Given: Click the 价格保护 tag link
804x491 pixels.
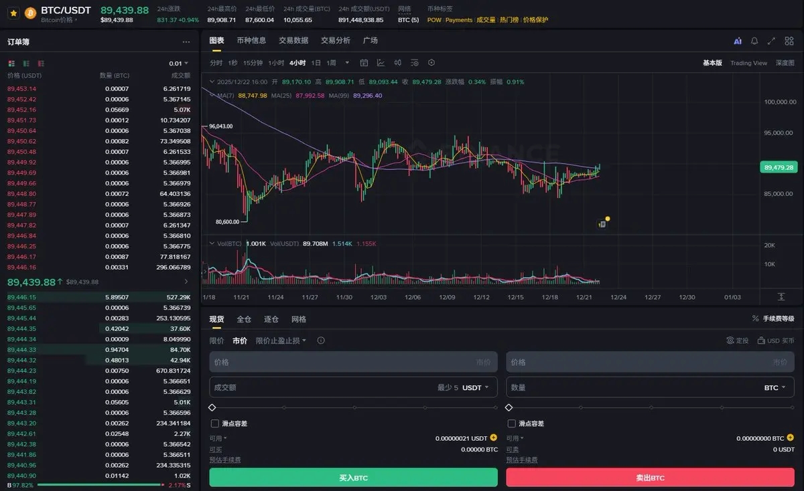Looking at the screenshot, I should tap(535, 20).
